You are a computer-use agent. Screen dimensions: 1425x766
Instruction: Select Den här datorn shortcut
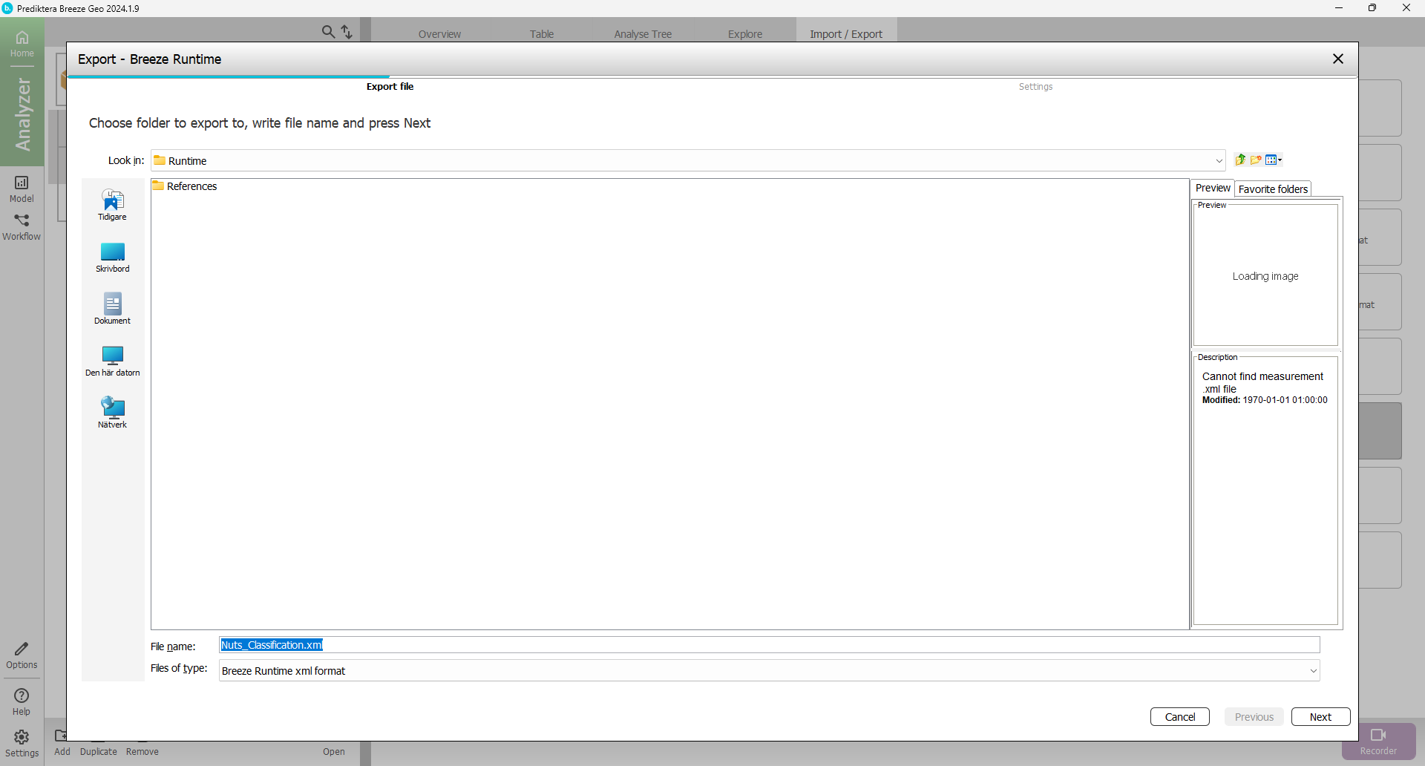point(112,361)
